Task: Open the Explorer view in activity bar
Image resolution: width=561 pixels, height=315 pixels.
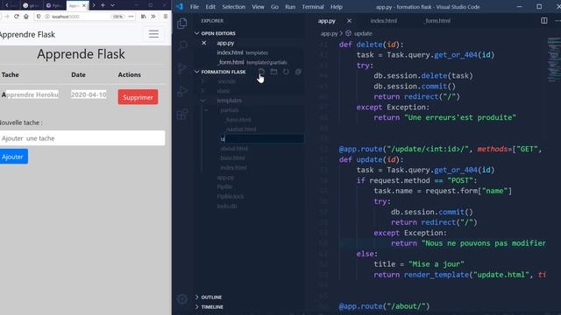Action: click(x=182, y=24)
